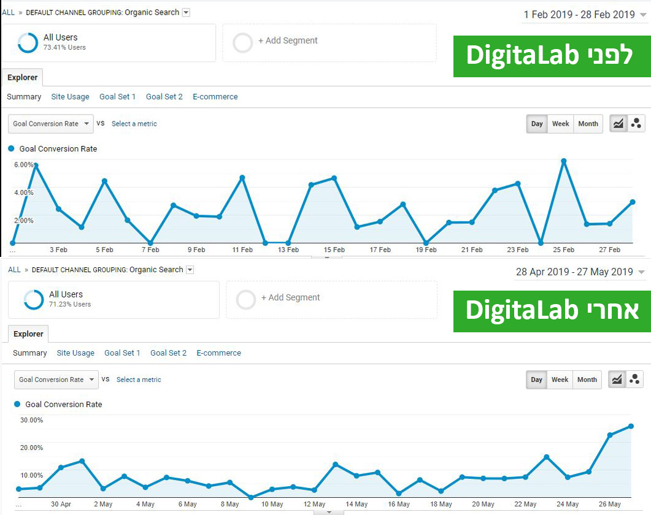Select the top Goal Set 1 sub-tab
Screen dimensions: 651x515
pyautogui.click(x=117, y=97)
